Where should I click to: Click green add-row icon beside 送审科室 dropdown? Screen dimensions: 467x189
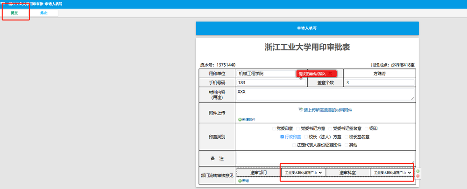click(x=417, y=171)
